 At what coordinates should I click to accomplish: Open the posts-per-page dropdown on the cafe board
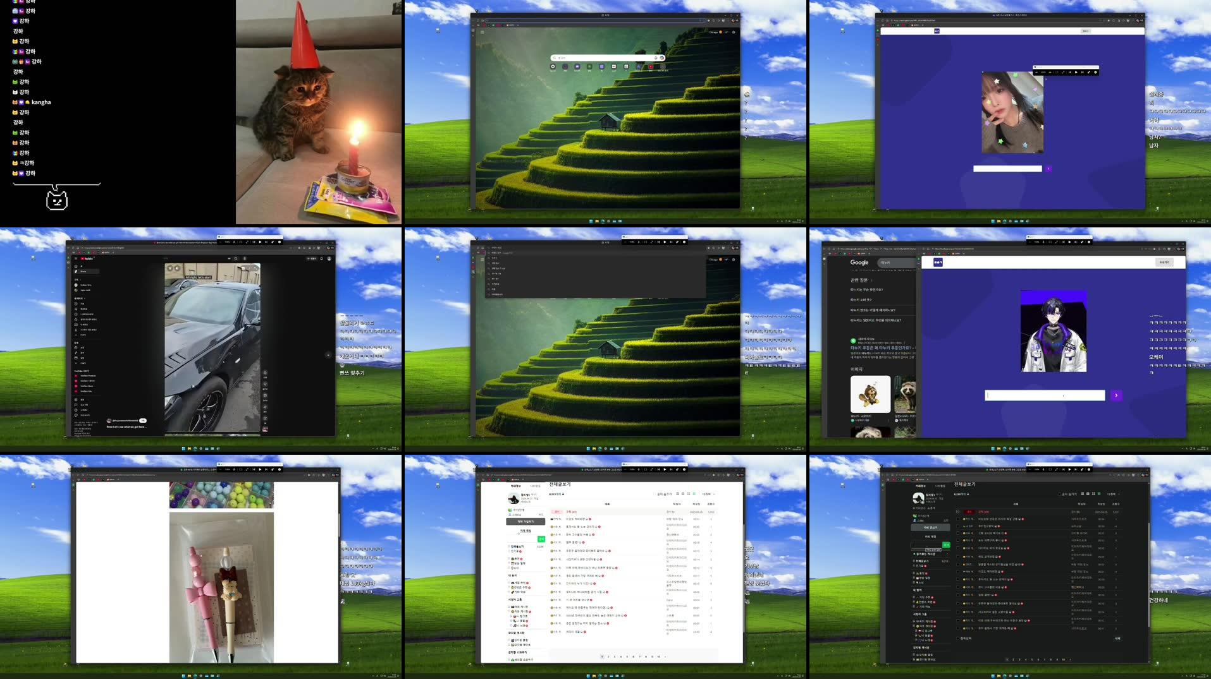point(708,494)
